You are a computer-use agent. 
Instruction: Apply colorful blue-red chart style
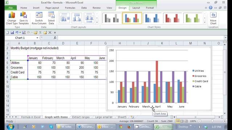pyautogui.click(x=132, y=18)
